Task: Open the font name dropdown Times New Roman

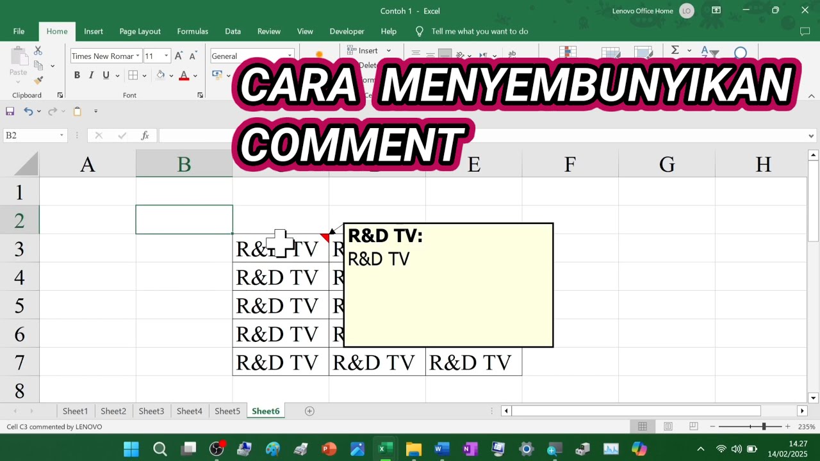Action: [x=137, y=56]
